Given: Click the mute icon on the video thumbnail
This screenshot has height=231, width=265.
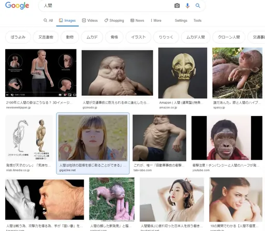Looking at the screenshot, I should click(x=12, y=95).
